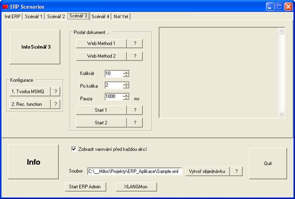Increase the Po kolika value
This screenshot has height=199, width=295.
click(126, 84)
